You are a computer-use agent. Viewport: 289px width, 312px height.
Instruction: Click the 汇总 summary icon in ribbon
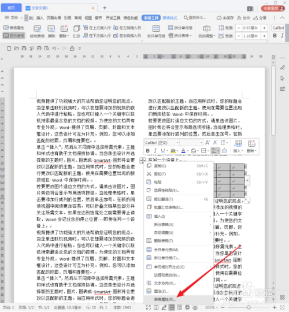click(x=76, y=31)
